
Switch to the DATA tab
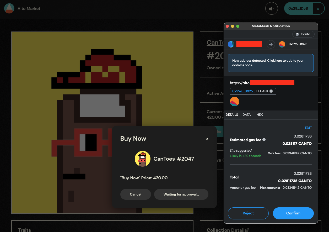tap(246, 115)
